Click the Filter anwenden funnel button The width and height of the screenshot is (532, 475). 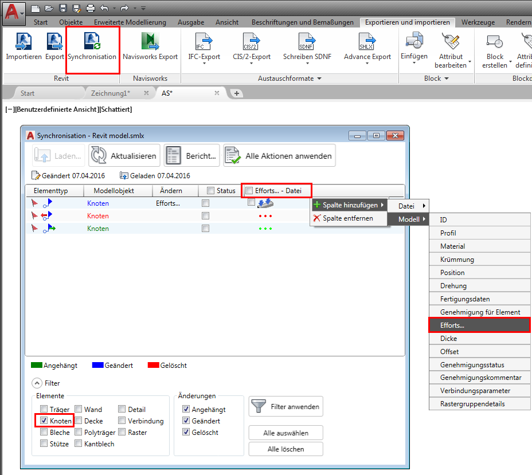(x=285, y=406)
